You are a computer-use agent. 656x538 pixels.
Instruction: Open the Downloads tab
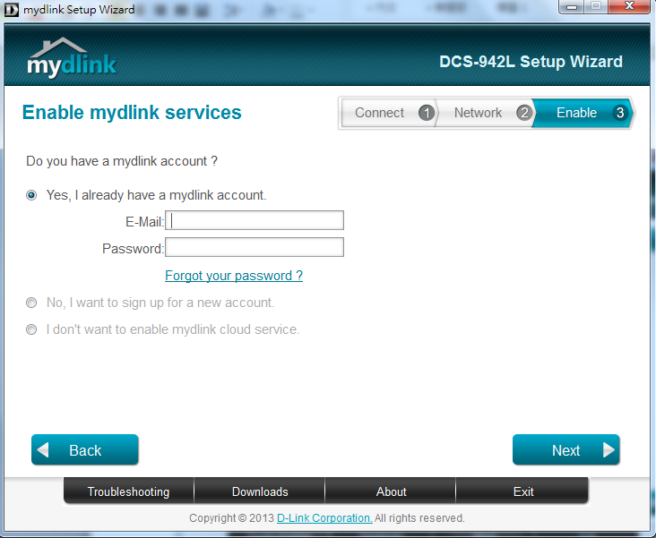pyautogui.click(x=260, y=491)
